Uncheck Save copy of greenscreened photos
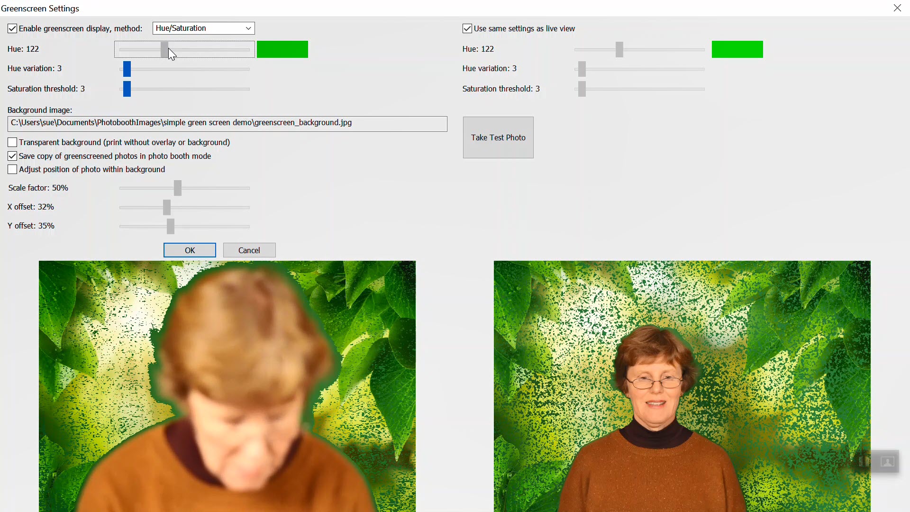Viewport: 910px width, 512px height. click(12, 156)
